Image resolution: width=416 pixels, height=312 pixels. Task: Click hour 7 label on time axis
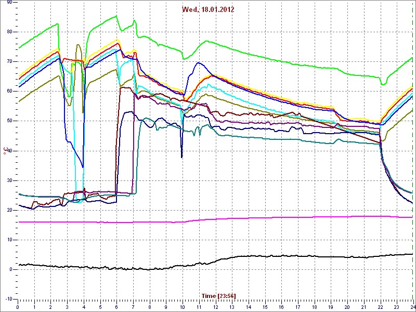(133, 307)
